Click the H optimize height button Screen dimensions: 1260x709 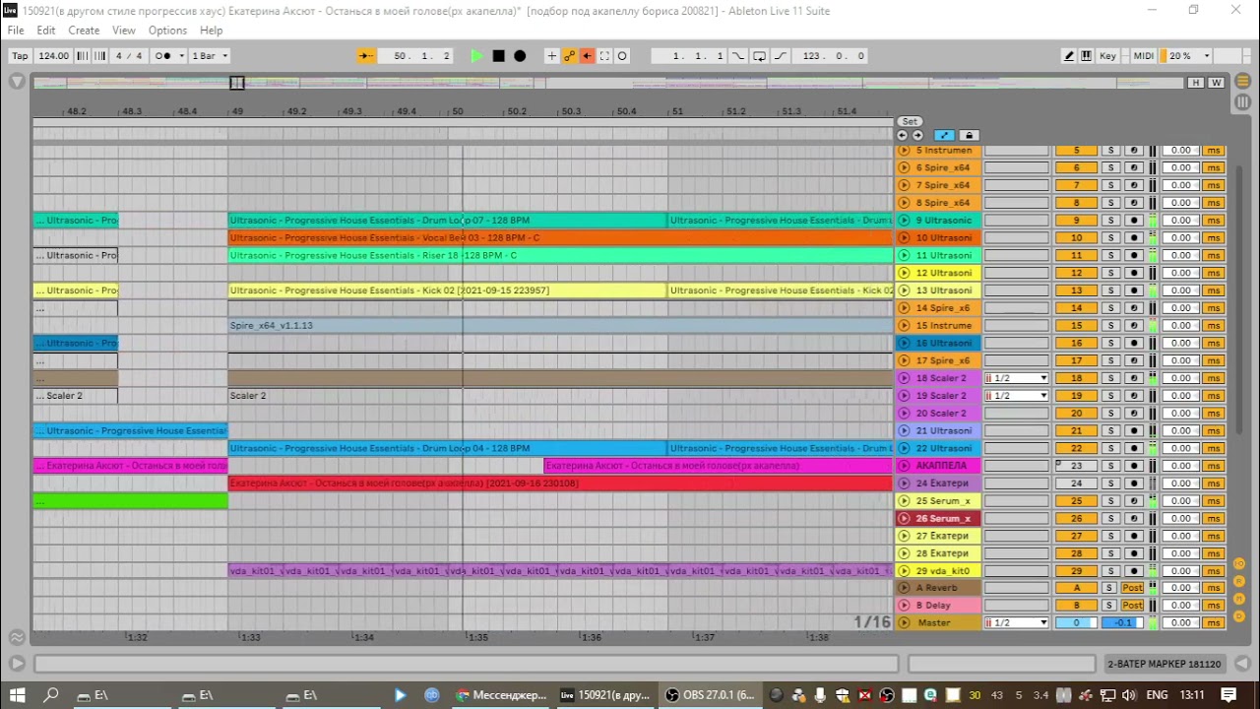pyautogui.click(x=1196, y=83)
